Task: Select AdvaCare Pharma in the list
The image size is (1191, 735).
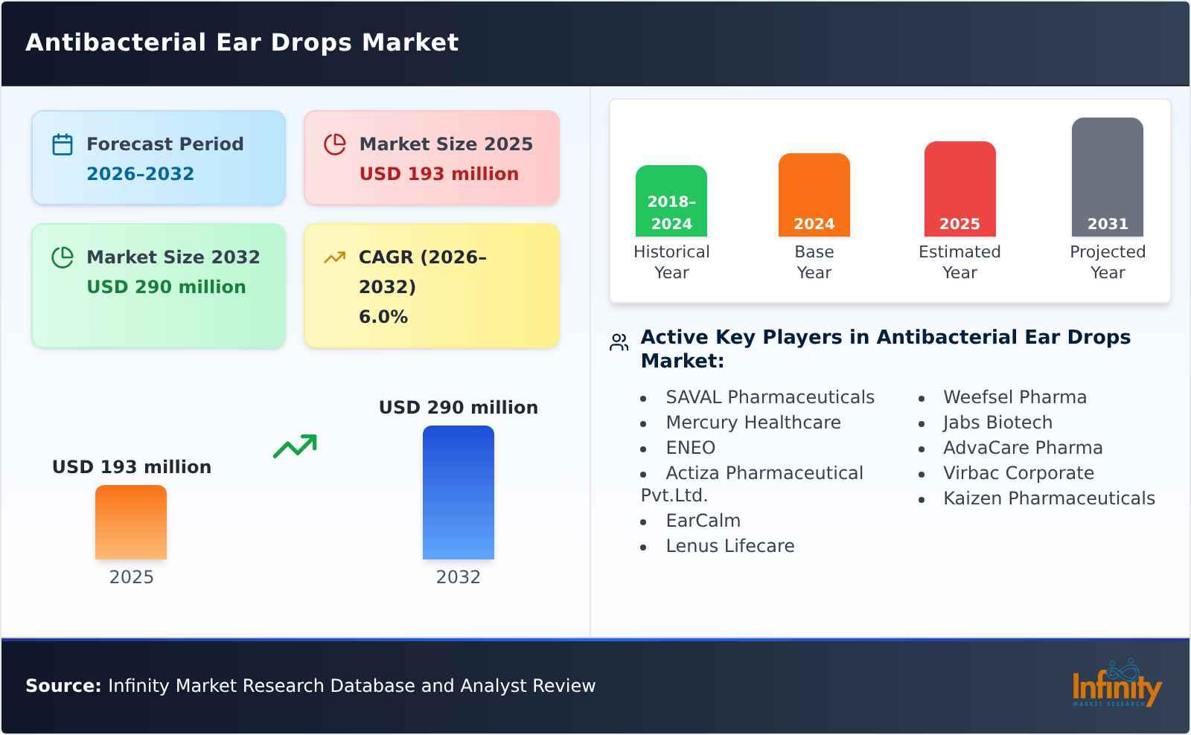Action: (x=1024, y=448)
